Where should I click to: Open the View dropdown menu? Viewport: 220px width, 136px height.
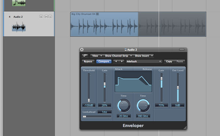tap(96, 56)
